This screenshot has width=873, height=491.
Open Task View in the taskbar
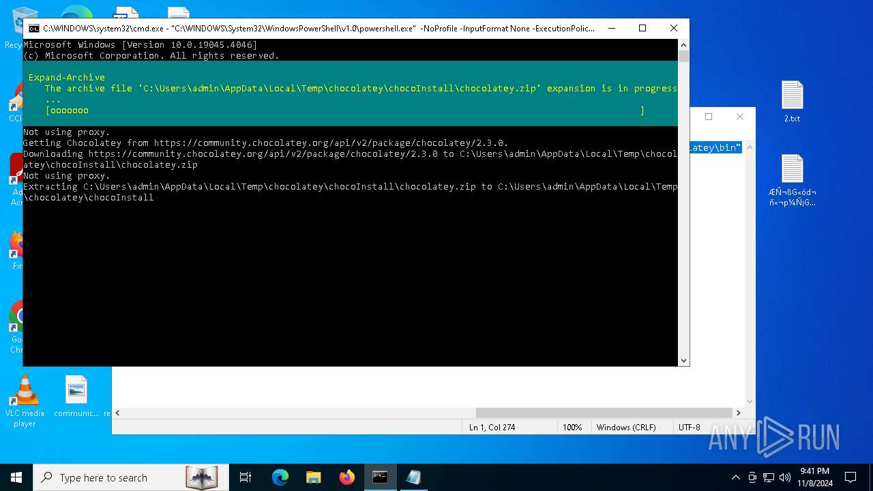[x=246, y=477]
